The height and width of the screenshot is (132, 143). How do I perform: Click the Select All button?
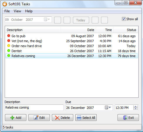coord(86,118)
